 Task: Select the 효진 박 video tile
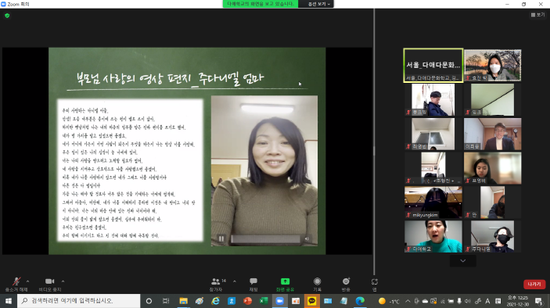click(492, 66)
